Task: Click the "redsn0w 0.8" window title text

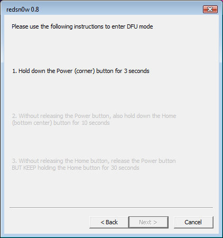Action: [x=23, y=10]
